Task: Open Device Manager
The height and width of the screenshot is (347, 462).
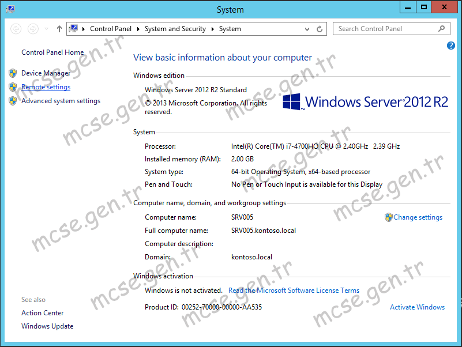Action: tap(46, 73)
